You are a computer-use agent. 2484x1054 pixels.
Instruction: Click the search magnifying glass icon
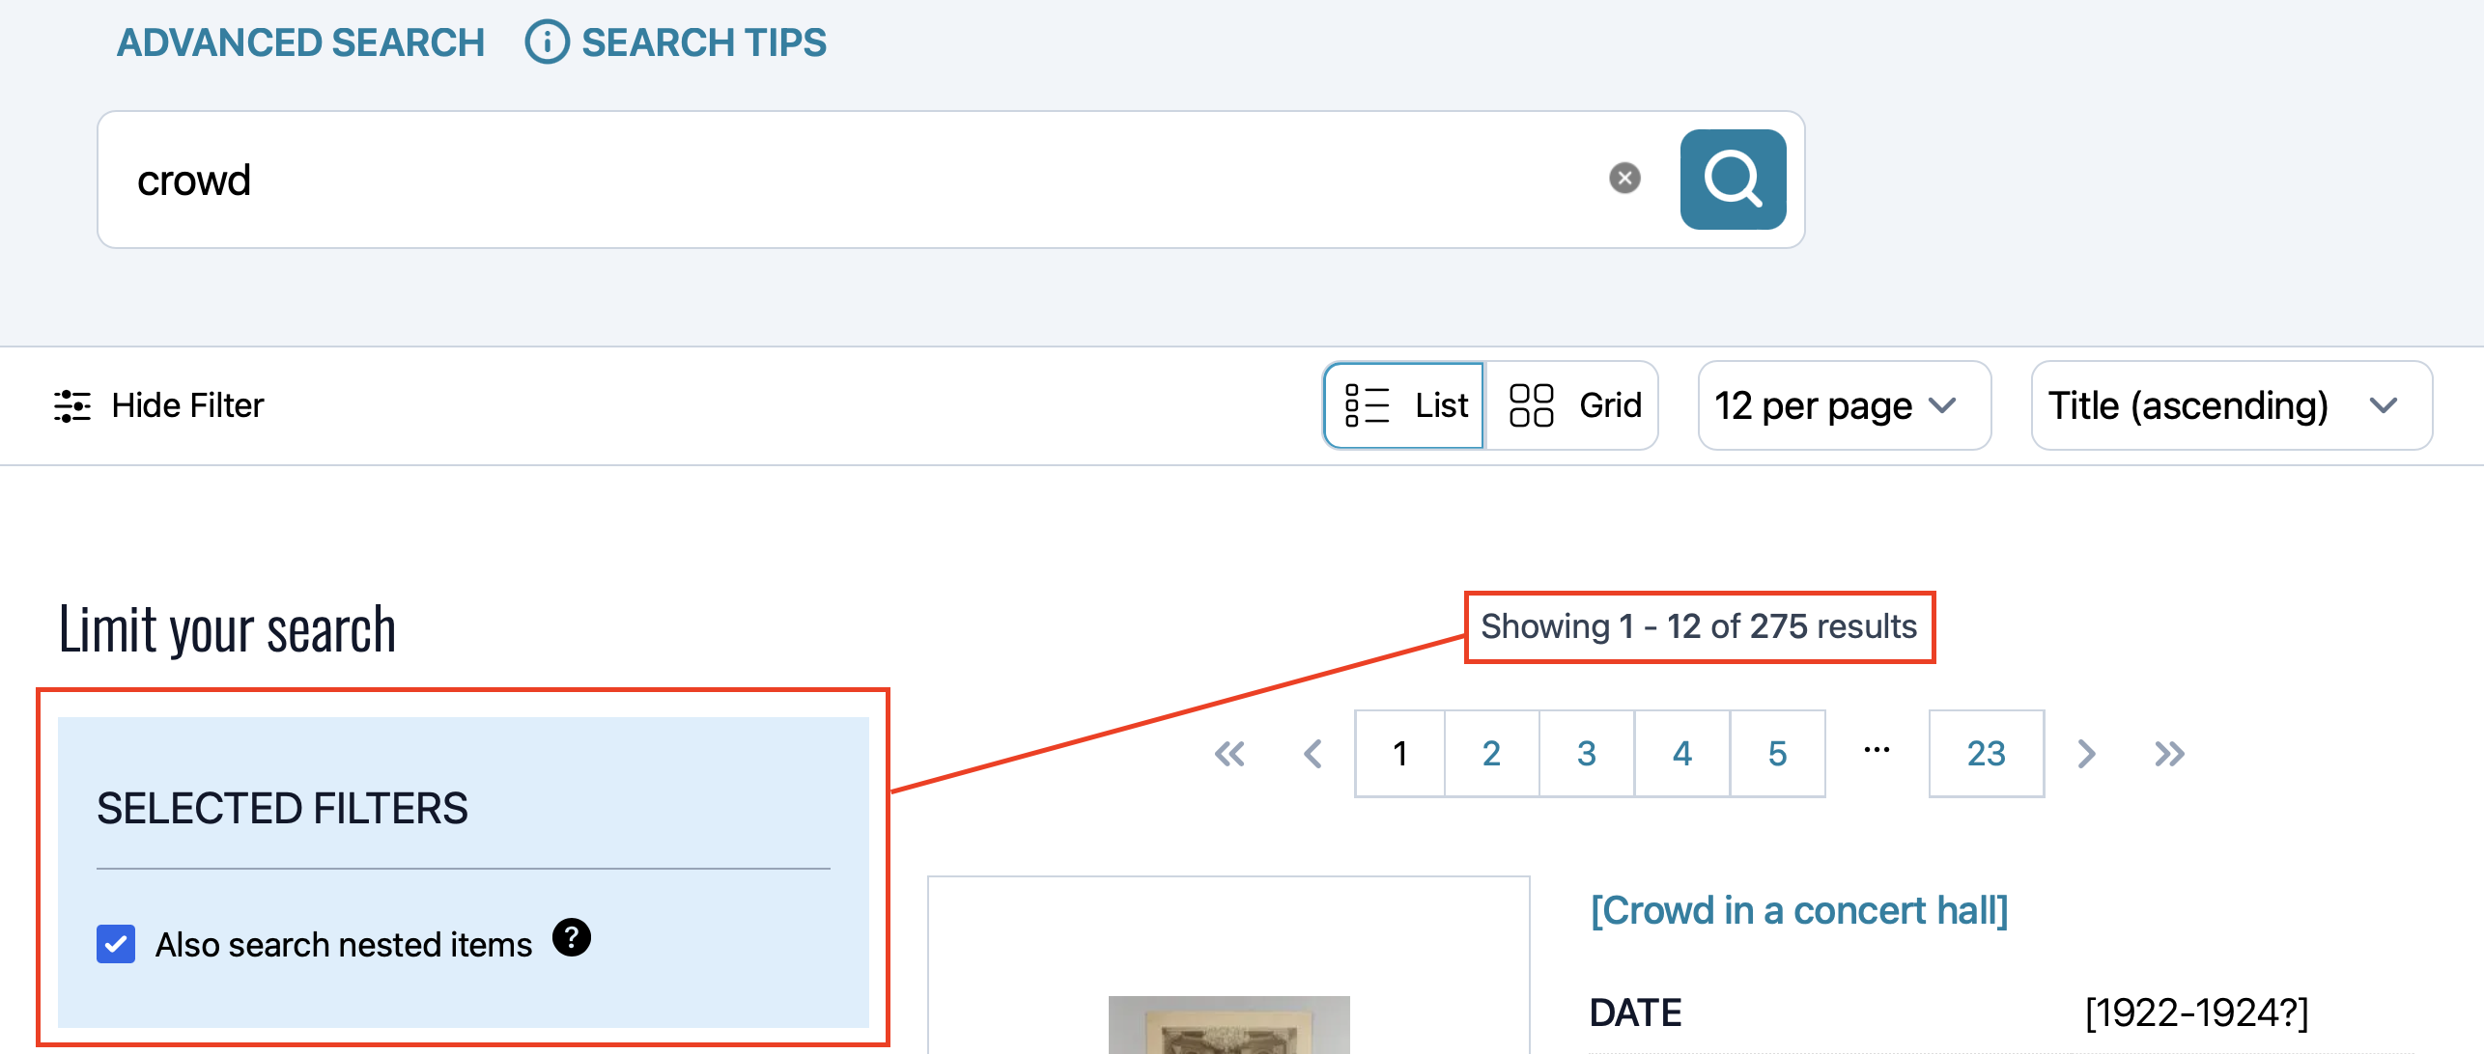click(1732, 178)
